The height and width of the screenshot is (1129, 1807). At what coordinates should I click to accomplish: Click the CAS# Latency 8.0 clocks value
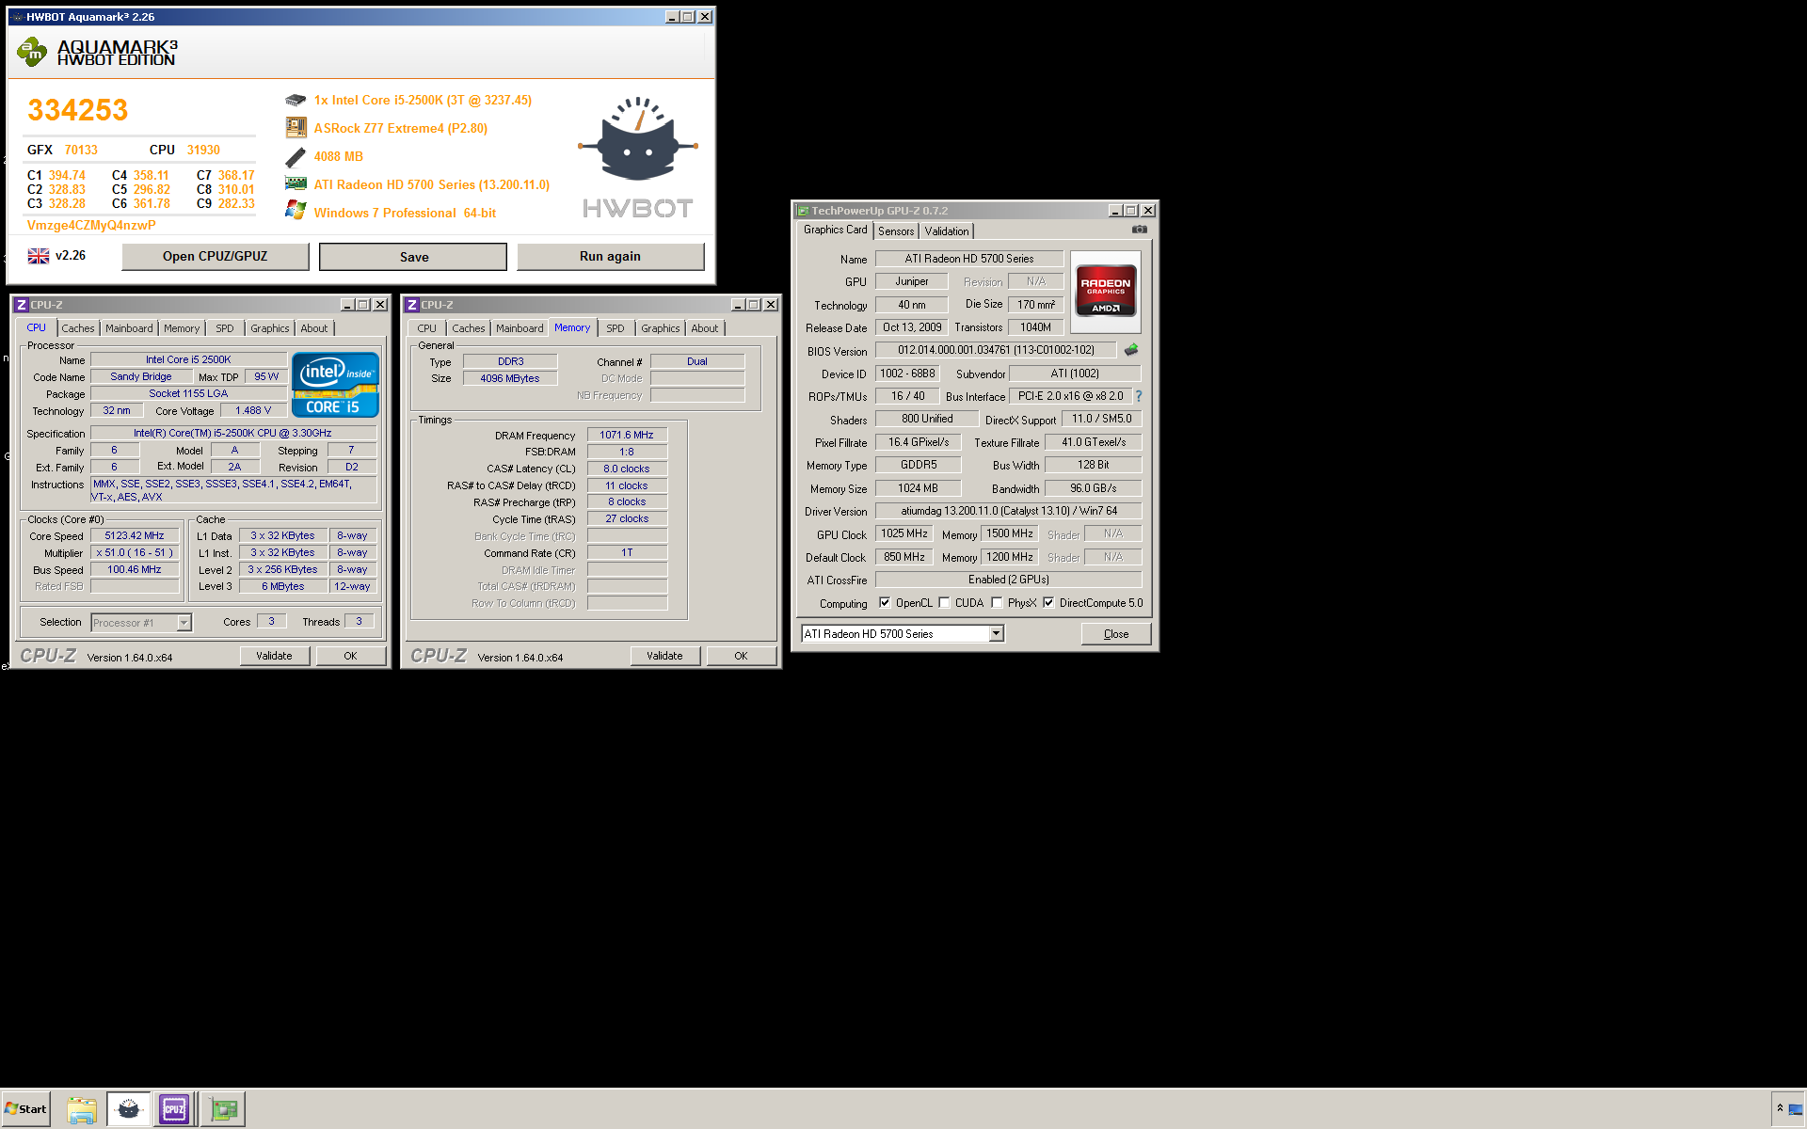627,469
